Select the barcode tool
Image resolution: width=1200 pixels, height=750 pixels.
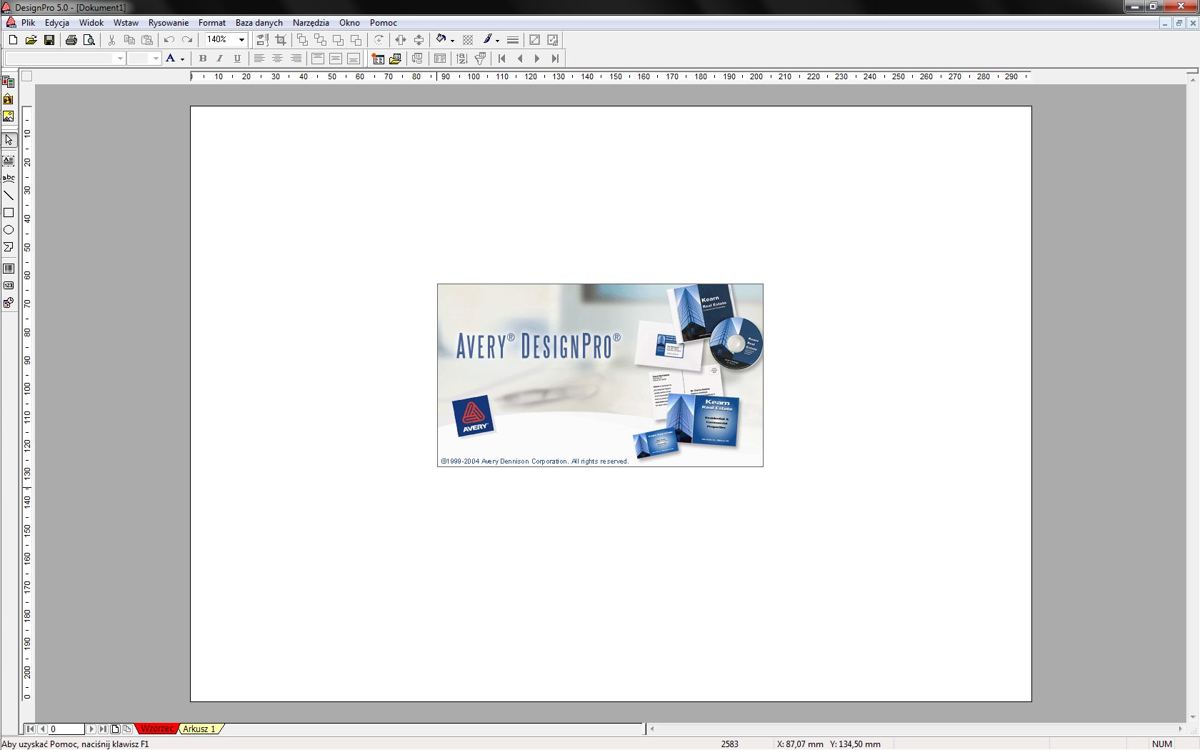9,269
